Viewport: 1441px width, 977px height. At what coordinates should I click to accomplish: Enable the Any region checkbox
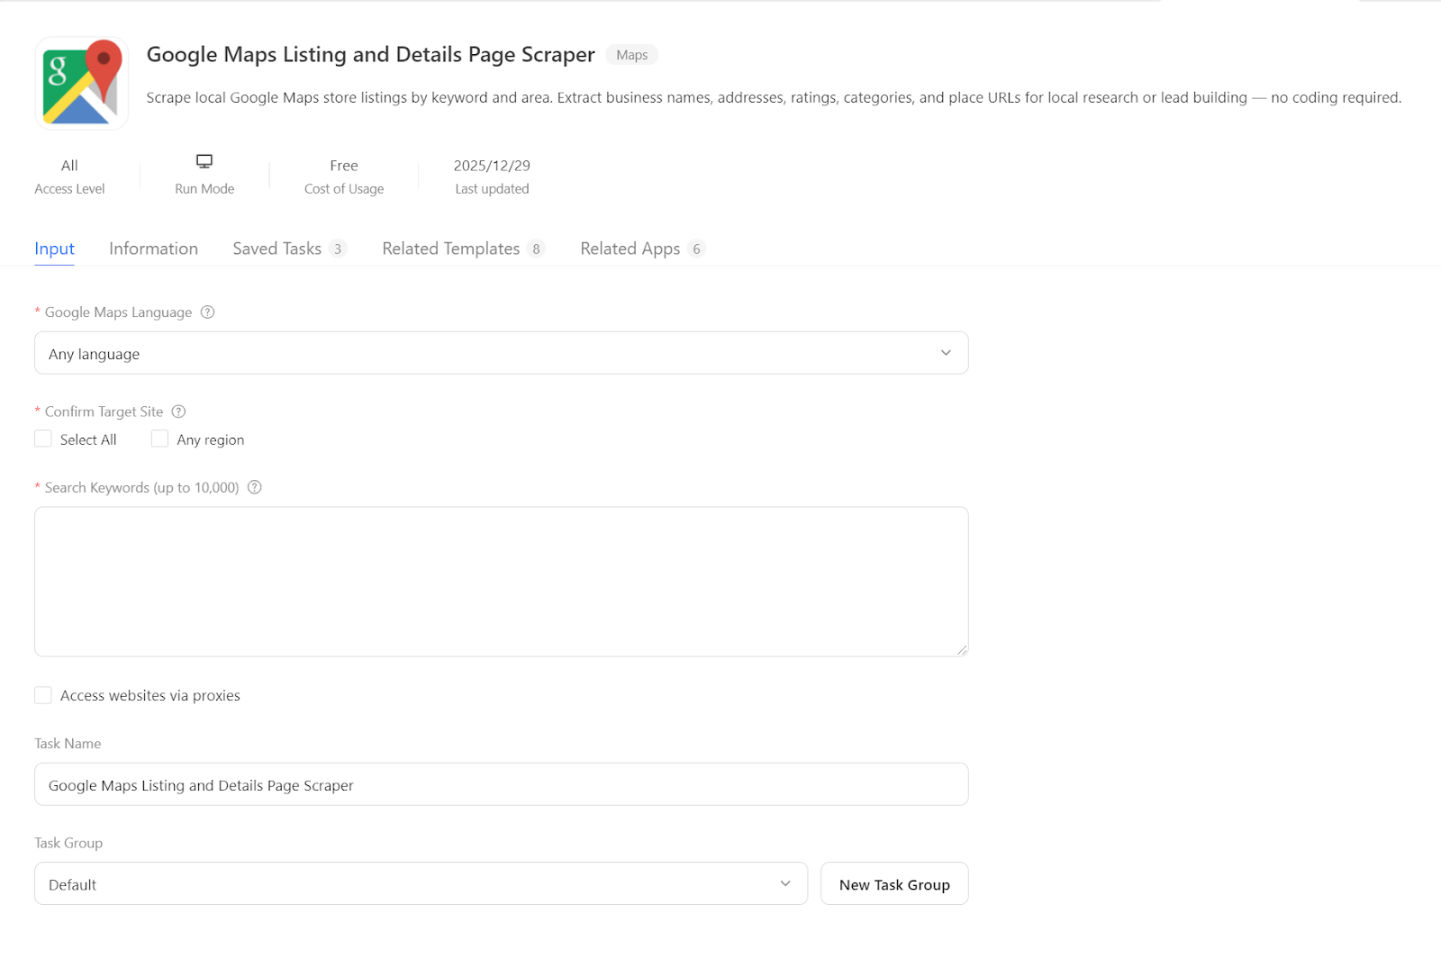159,439
